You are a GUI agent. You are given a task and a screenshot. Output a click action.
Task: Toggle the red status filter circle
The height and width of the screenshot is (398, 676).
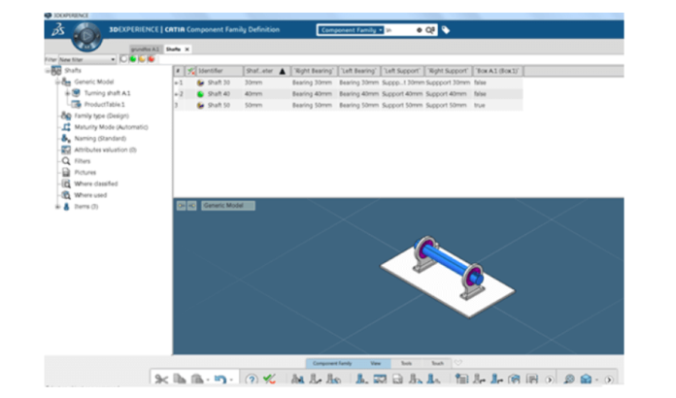point(151,59)
